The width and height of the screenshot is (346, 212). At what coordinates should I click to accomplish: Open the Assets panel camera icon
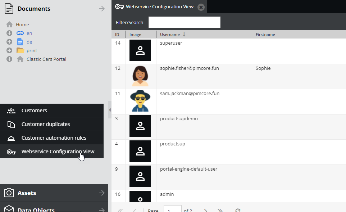pos(9,193)
